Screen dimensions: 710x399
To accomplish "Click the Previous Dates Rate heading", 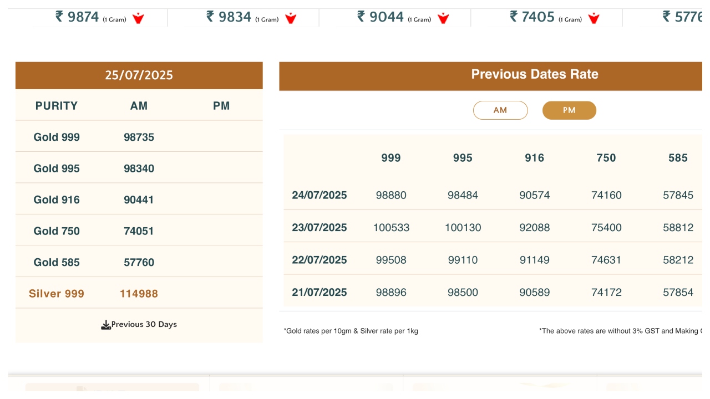I will 534,74.
